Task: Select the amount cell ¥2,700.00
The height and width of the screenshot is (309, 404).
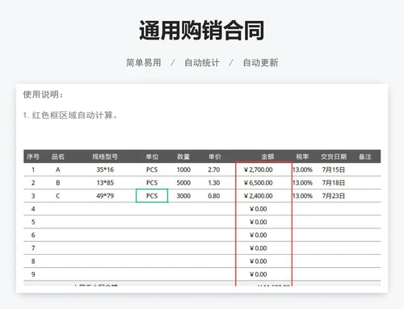Action: [258, 169]
